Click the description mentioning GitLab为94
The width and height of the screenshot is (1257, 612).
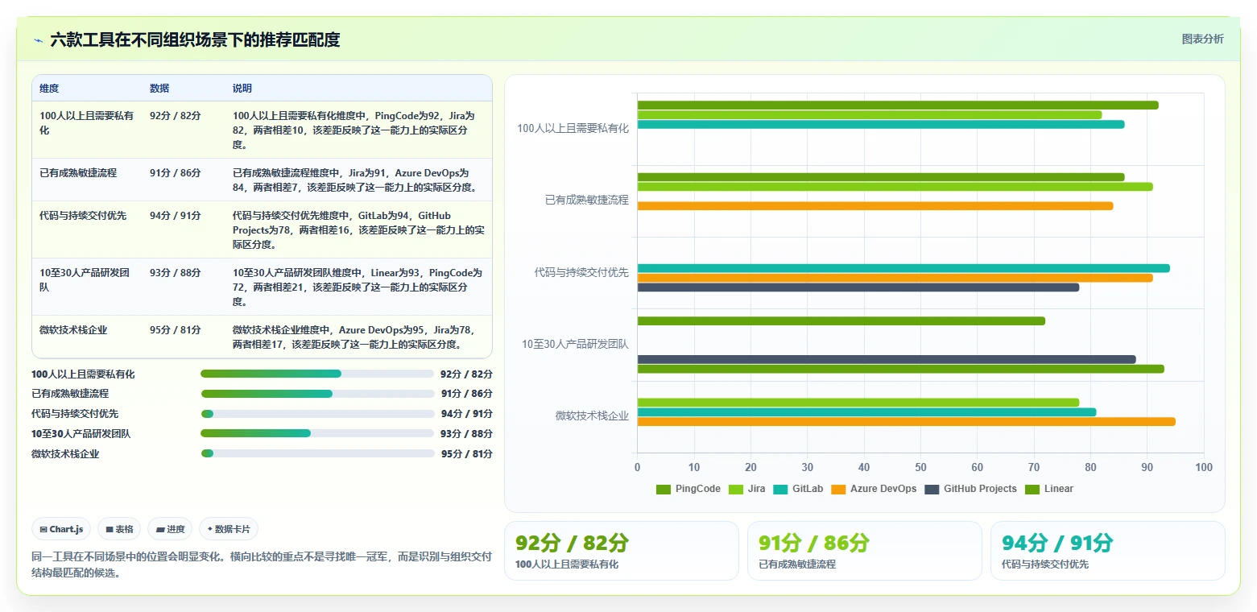pyautogui.click(x=358, y=229)
